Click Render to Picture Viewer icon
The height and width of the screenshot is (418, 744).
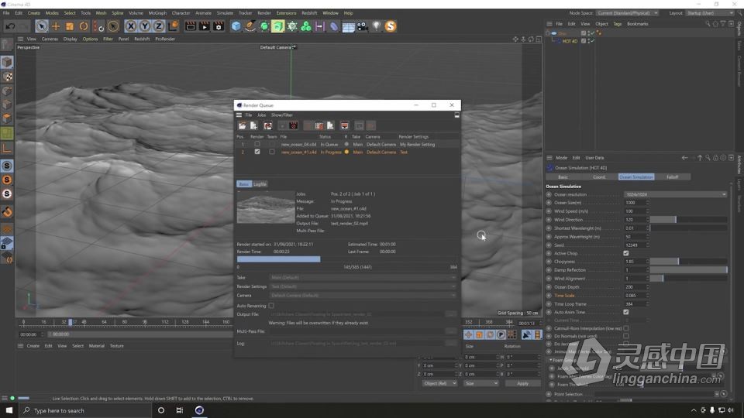pos(205,26)
